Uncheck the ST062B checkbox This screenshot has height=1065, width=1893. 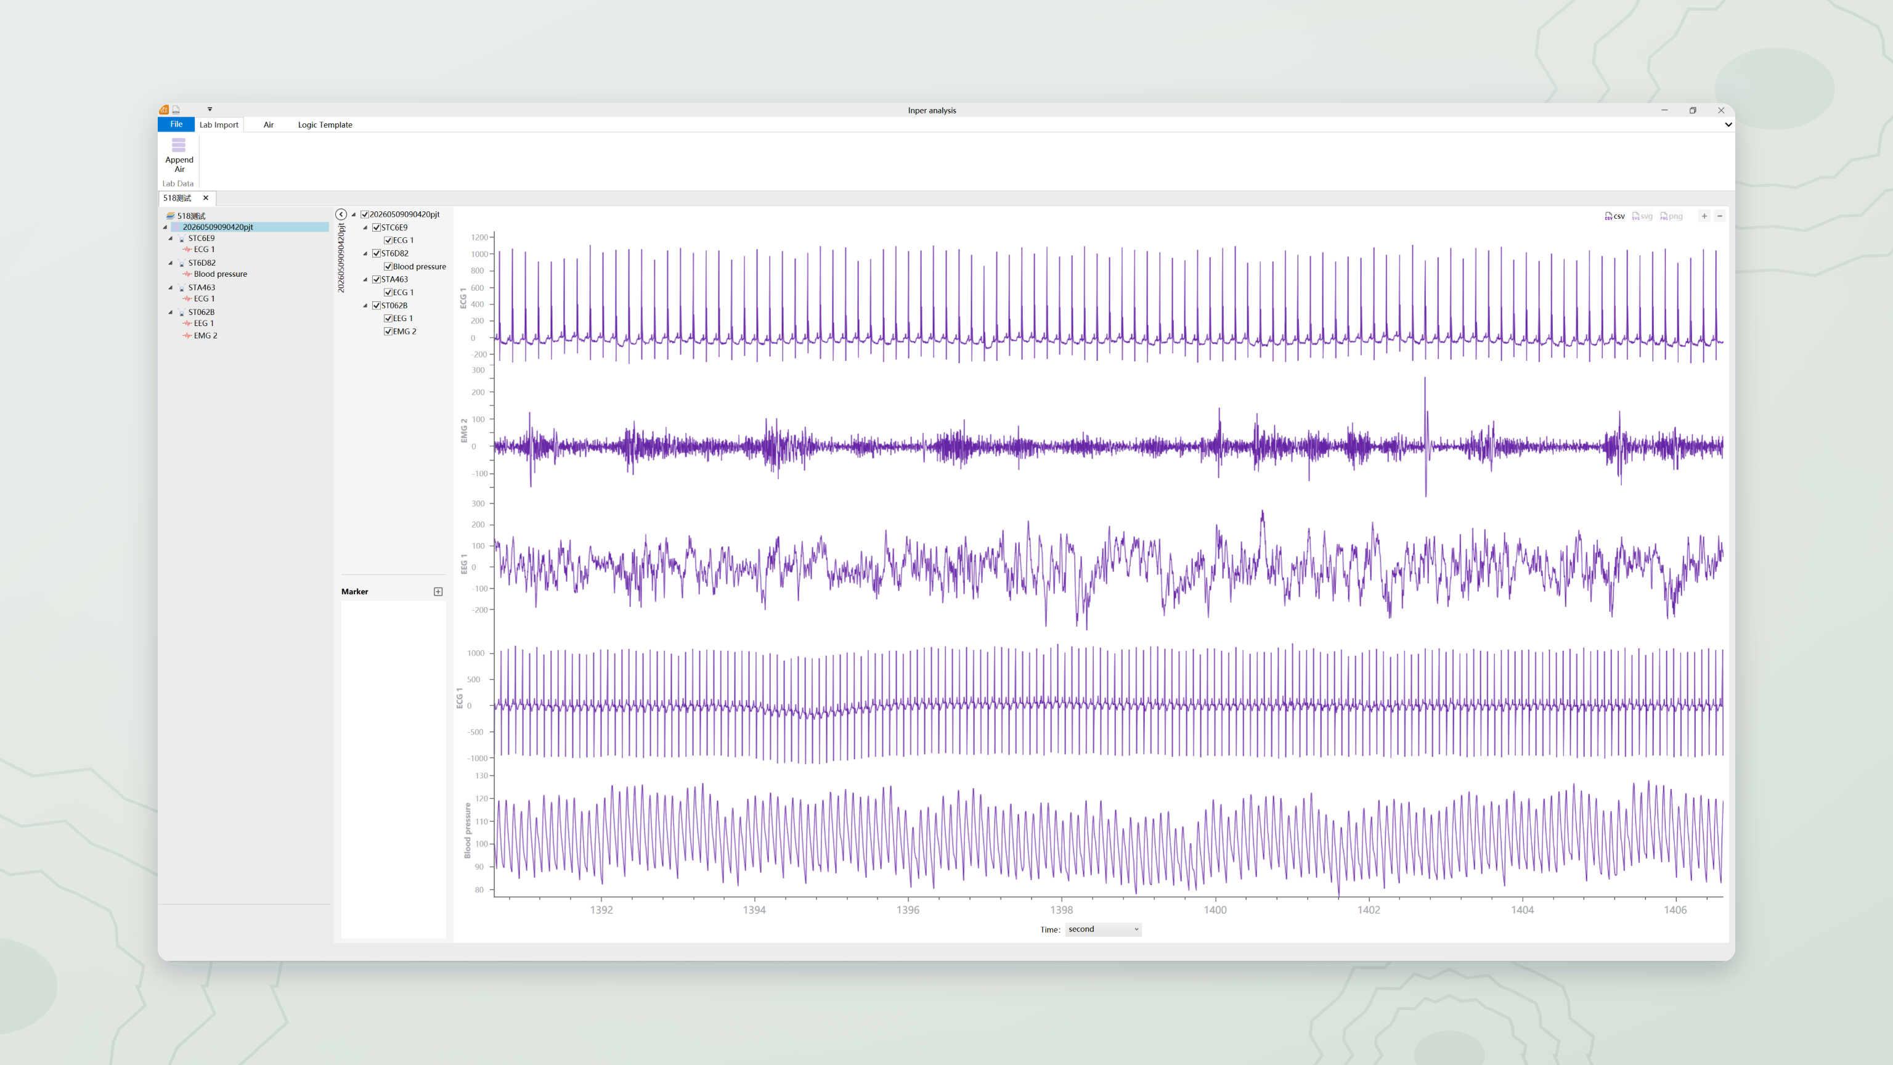point(377,306)
